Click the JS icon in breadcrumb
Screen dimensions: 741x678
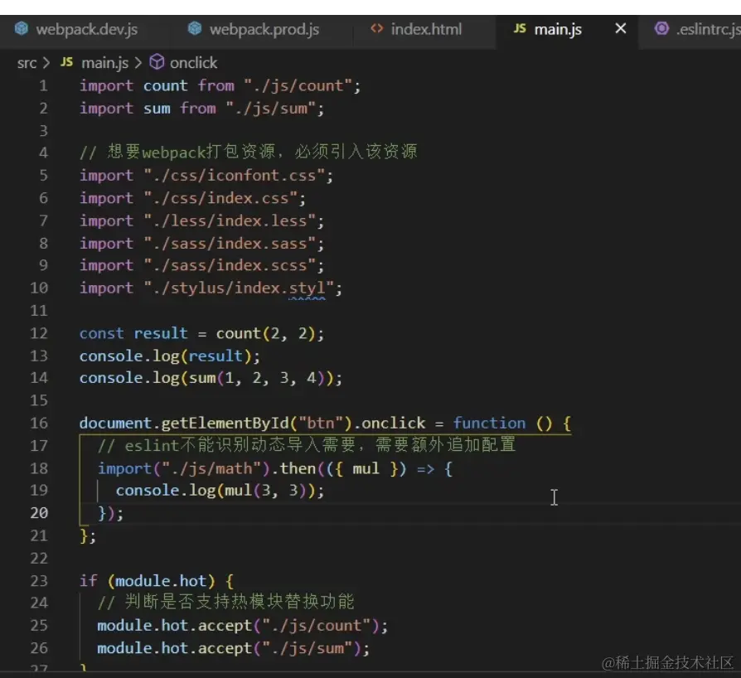coord(66,62)
